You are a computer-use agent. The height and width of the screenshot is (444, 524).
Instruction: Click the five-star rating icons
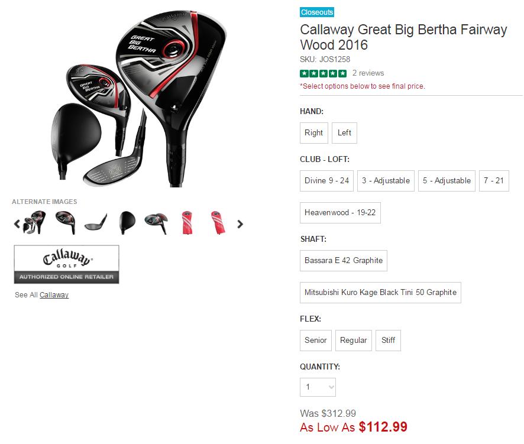(323, 73)
